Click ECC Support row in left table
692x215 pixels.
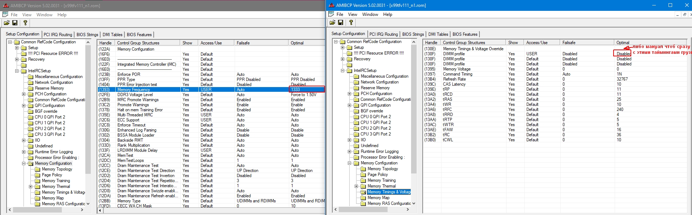211,120
